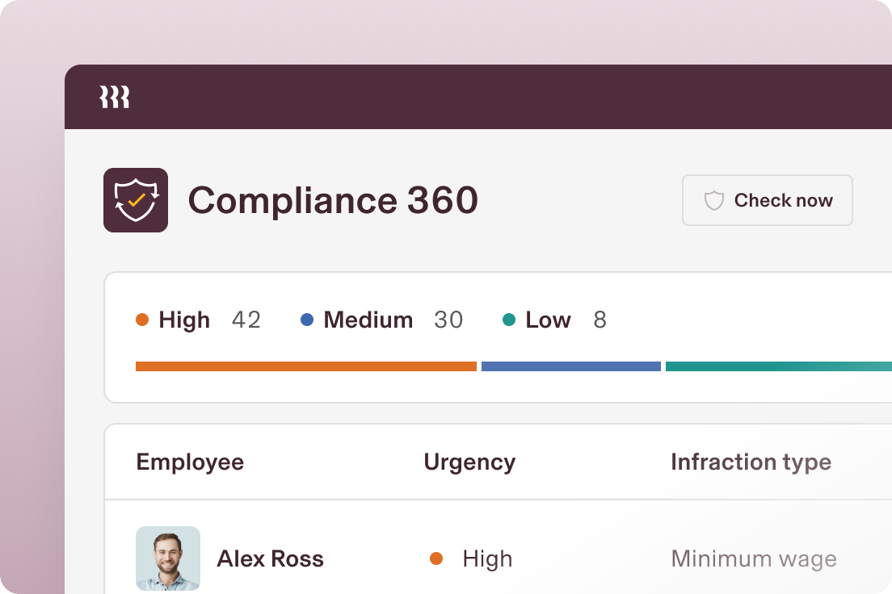Sort by the Infraction type column header
892x594 pixels.
coord(751,462)
